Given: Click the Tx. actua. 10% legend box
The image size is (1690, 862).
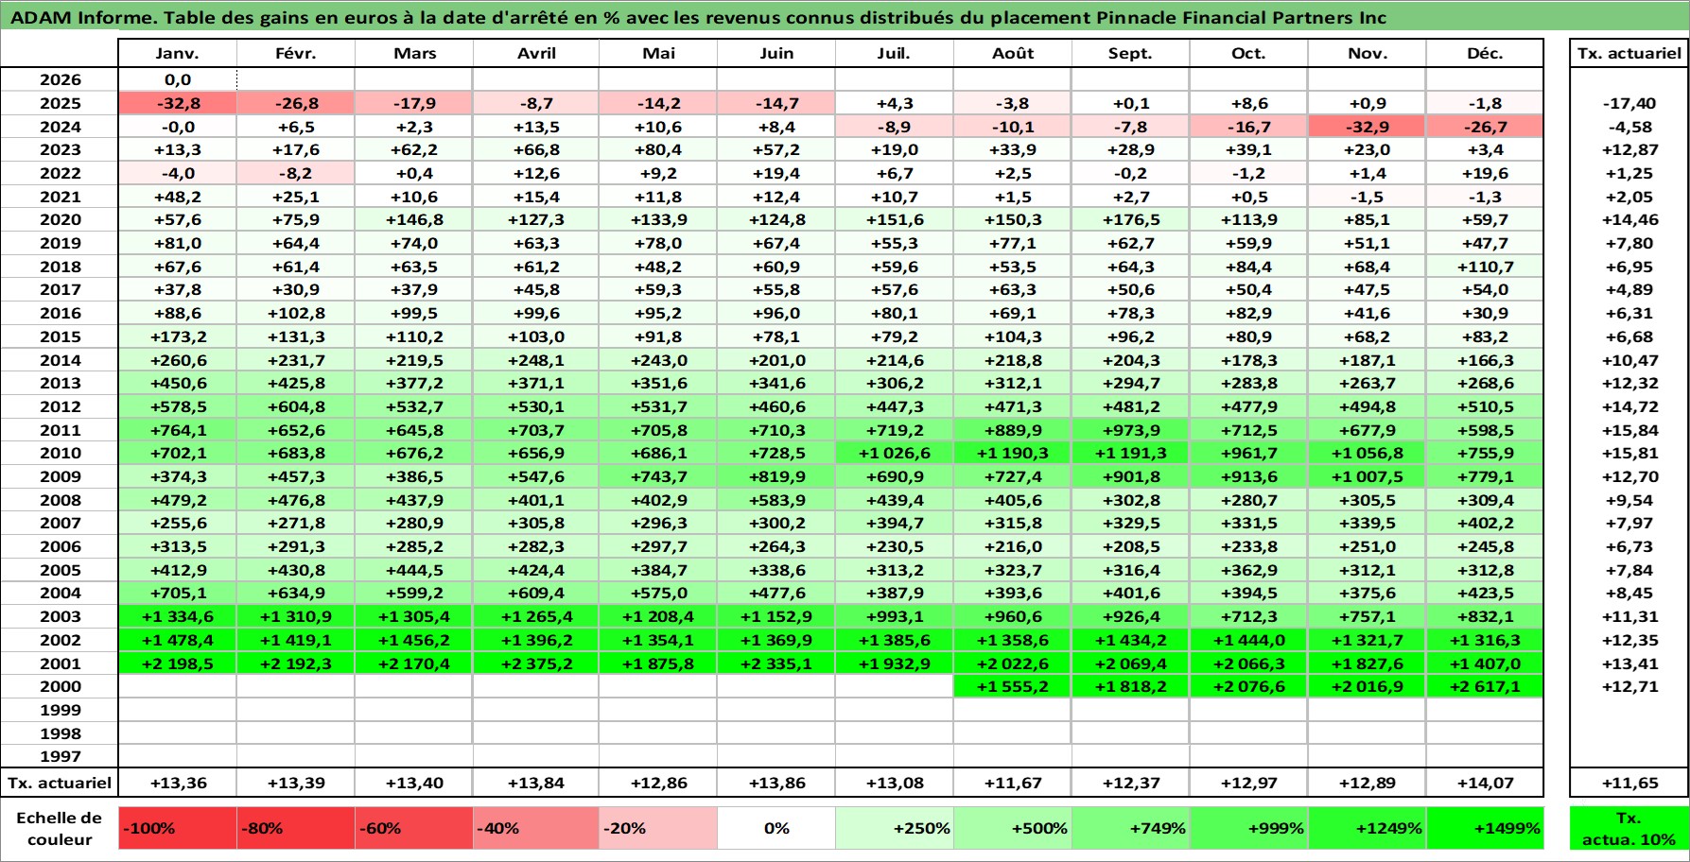Looking at the screenshot, I should (1629, 828).
